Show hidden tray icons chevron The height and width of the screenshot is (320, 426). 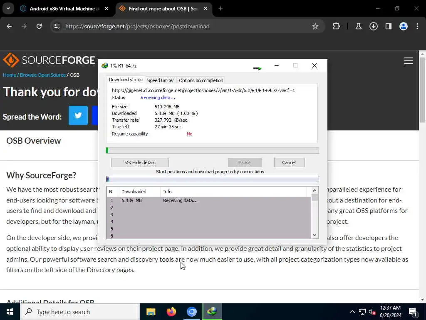(352, 312)
